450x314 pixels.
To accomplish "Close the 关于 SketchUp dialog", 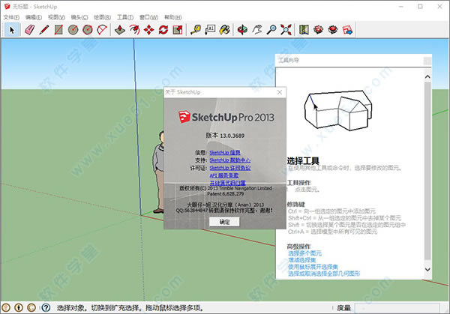I will point(280,92).
